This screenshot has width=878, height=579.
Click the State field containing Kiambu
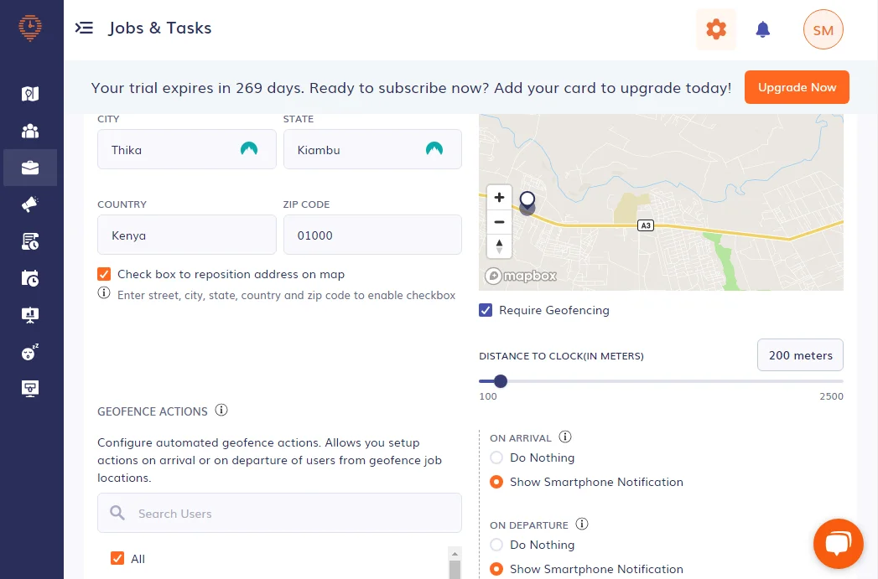click(x=372, y=149)
